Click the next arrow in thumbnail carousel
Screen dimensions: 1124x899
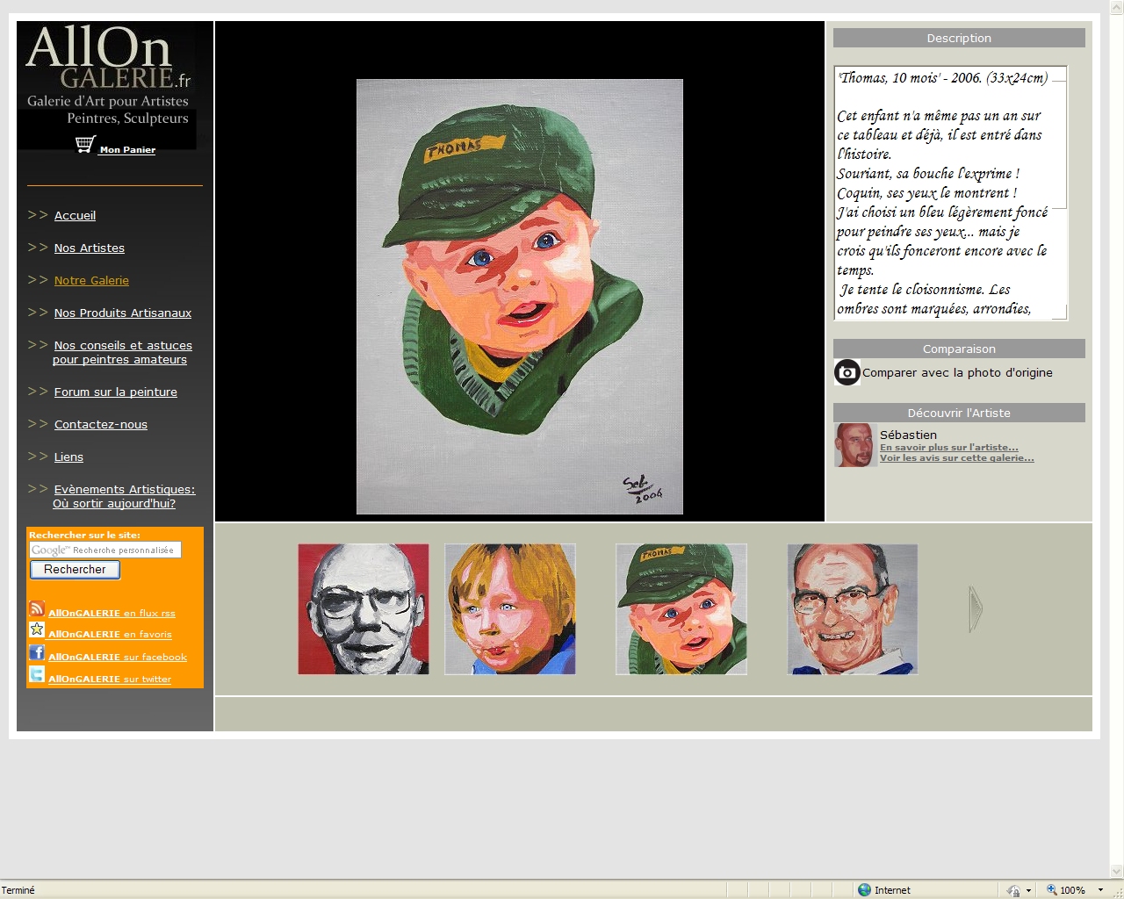tap(975, 608)
